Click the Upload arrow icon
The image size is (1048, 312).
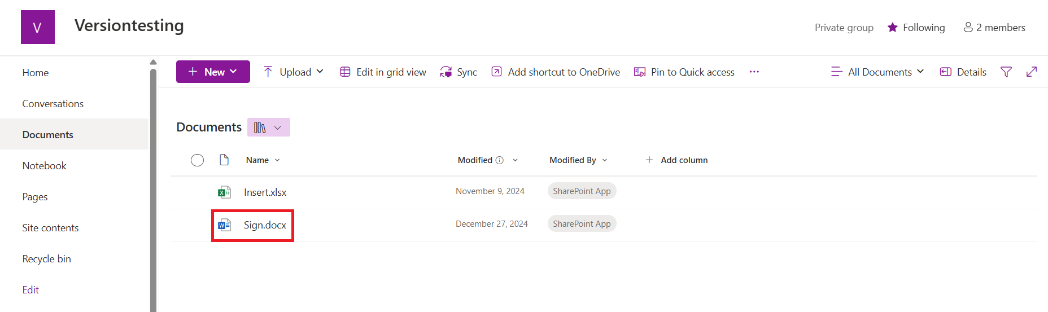coord(268,72)
